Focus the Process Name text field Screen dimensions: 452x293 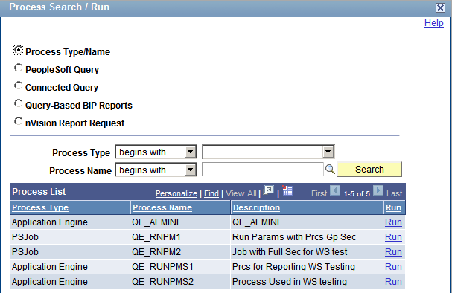[x=263, y=170]
